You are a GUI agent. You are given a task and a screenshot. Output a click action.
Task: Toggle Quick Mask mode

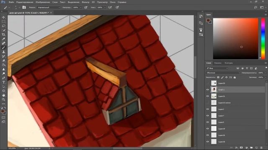[x=3, y=117]
